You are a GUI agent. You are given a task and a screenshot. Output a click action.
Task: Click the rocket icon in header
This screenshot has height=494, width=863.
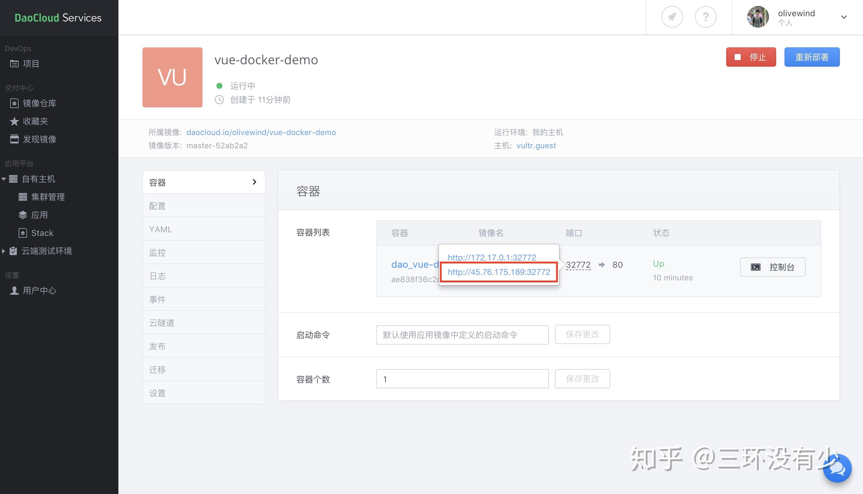[x=672, y=17]
